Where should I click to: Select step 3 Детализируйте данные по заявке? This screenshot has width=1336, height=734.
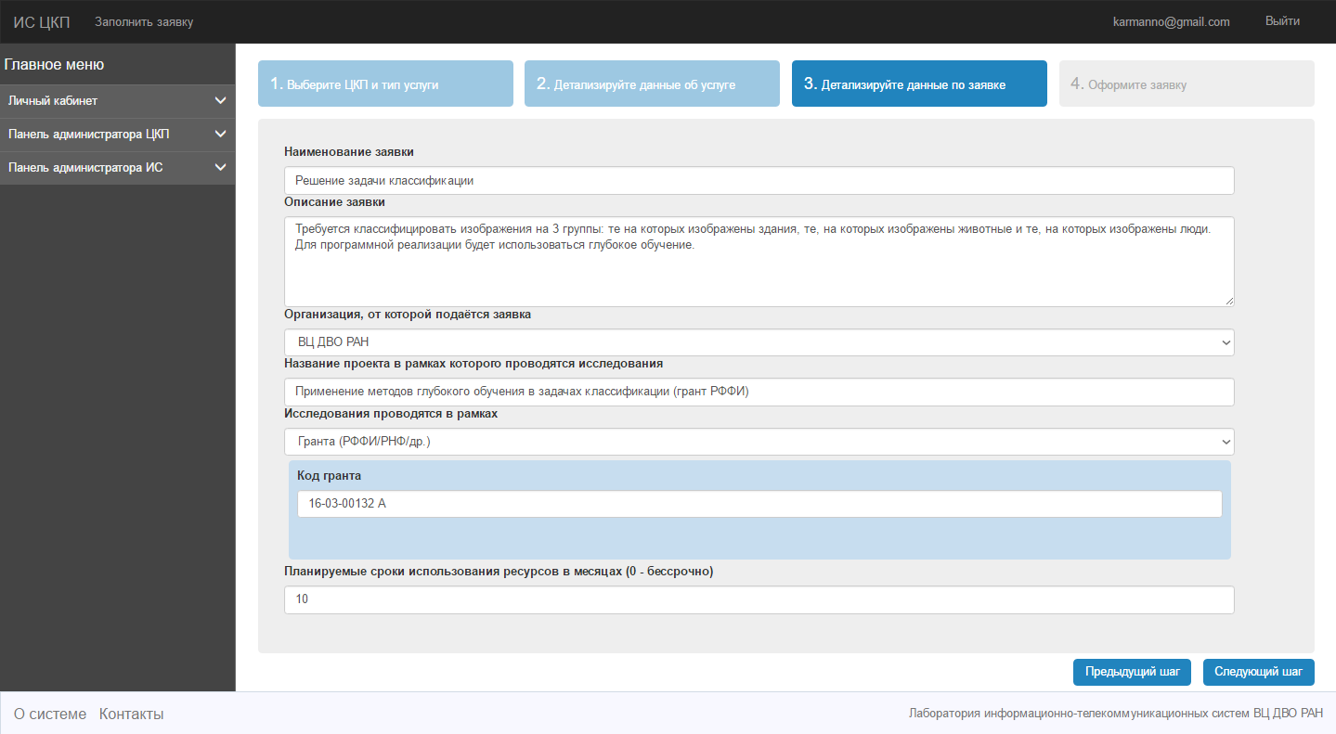(919, 84)
